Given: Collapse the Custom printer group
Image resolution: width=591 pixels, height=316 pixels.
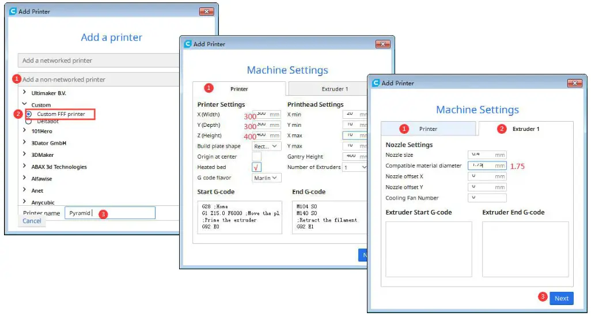Looking at the screenshot, I should (x=25, y=104).
